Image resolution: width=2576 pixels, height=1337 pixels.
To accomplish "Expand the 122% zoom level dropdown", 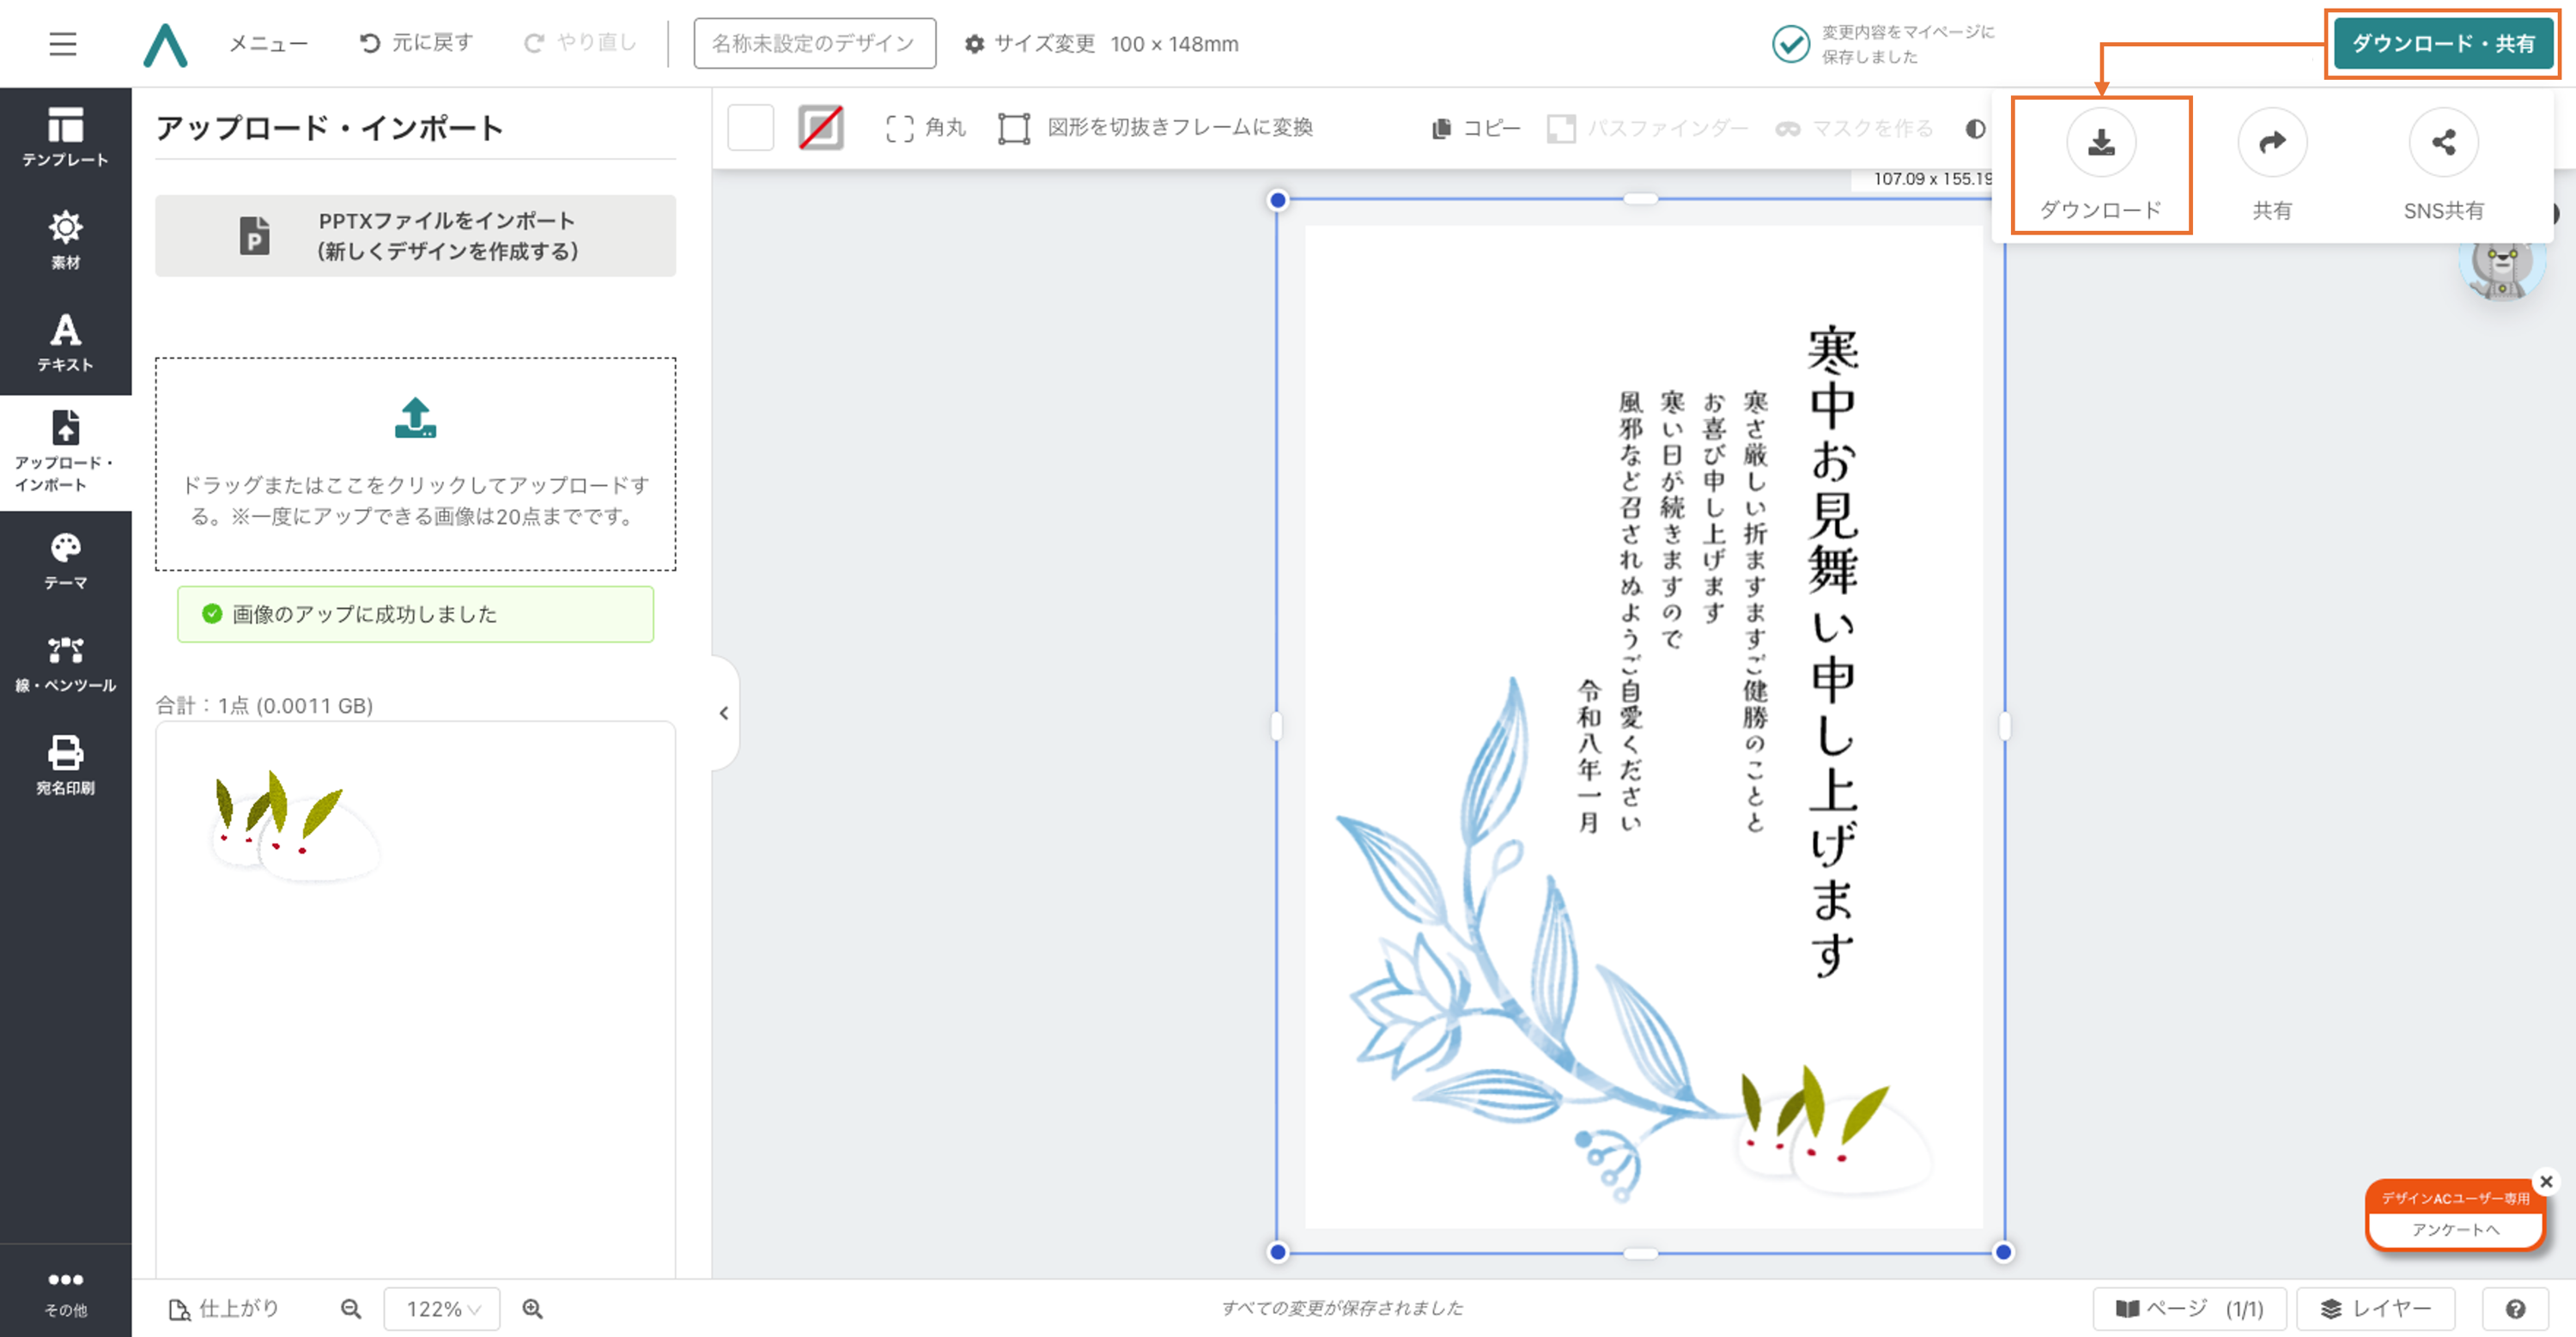I will coord(442,1309).
